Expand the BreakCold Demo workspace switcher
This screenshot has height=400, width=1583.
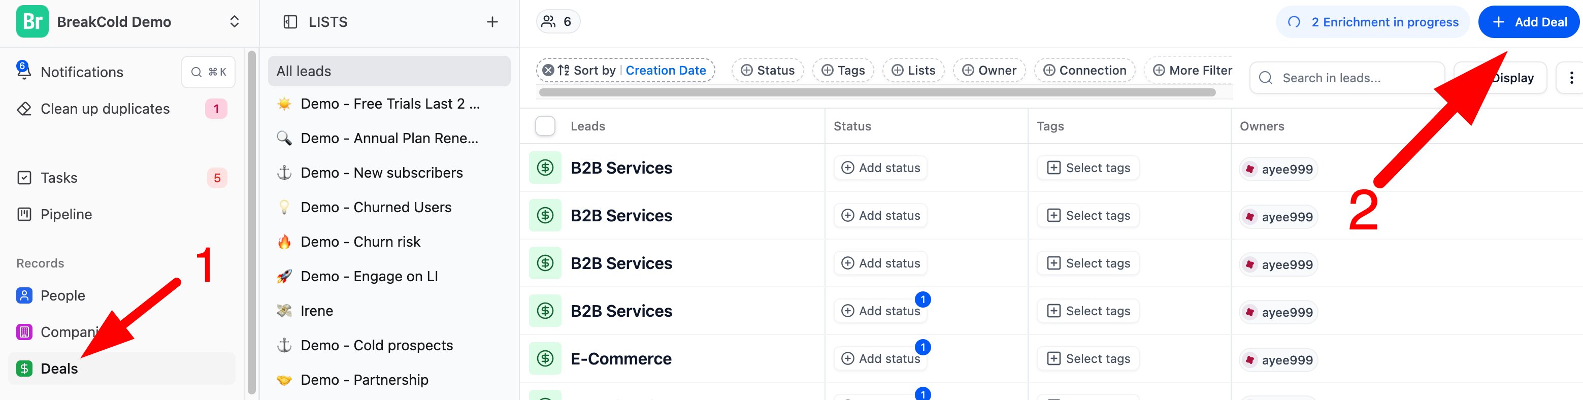coord(234,21)
